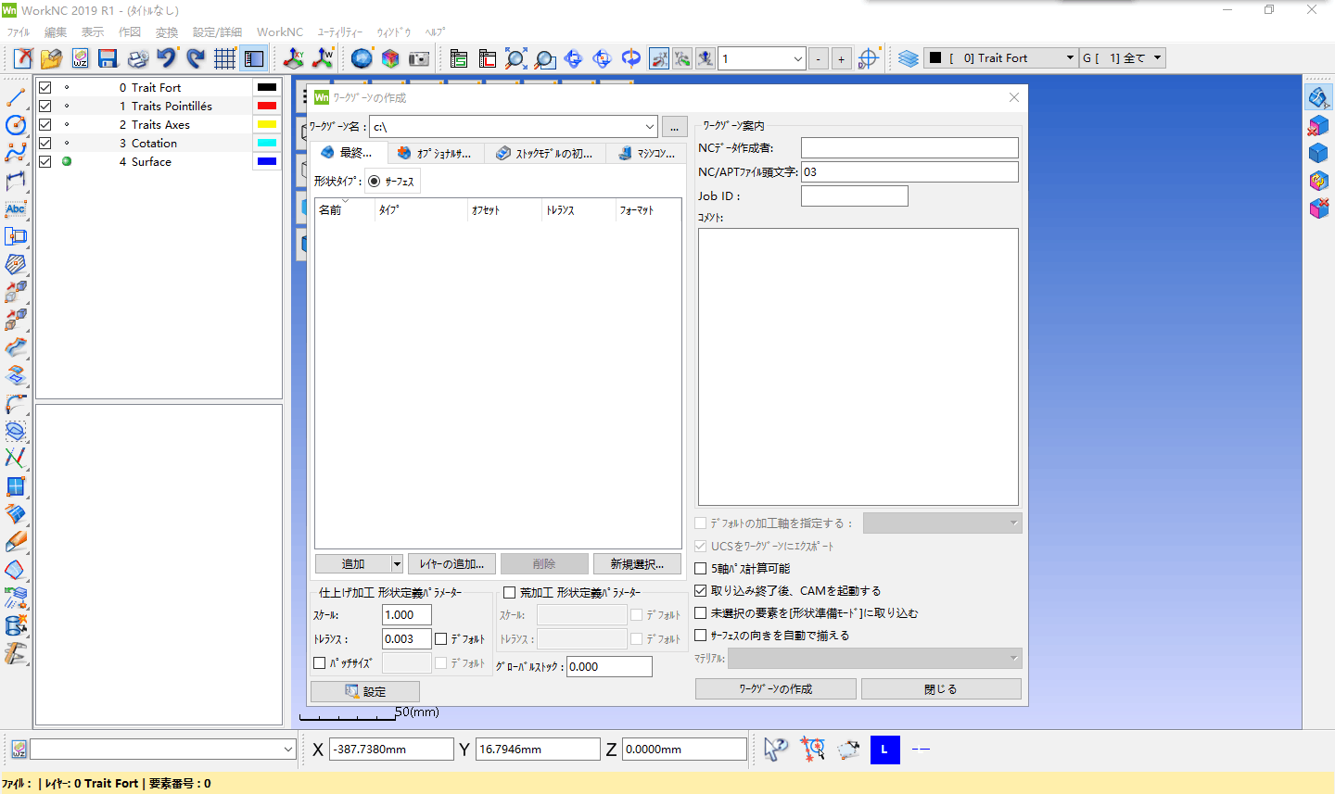Click the crosshair target icon in toolbar
This screenshot has width=1335, height=794.
click(869, 58)
